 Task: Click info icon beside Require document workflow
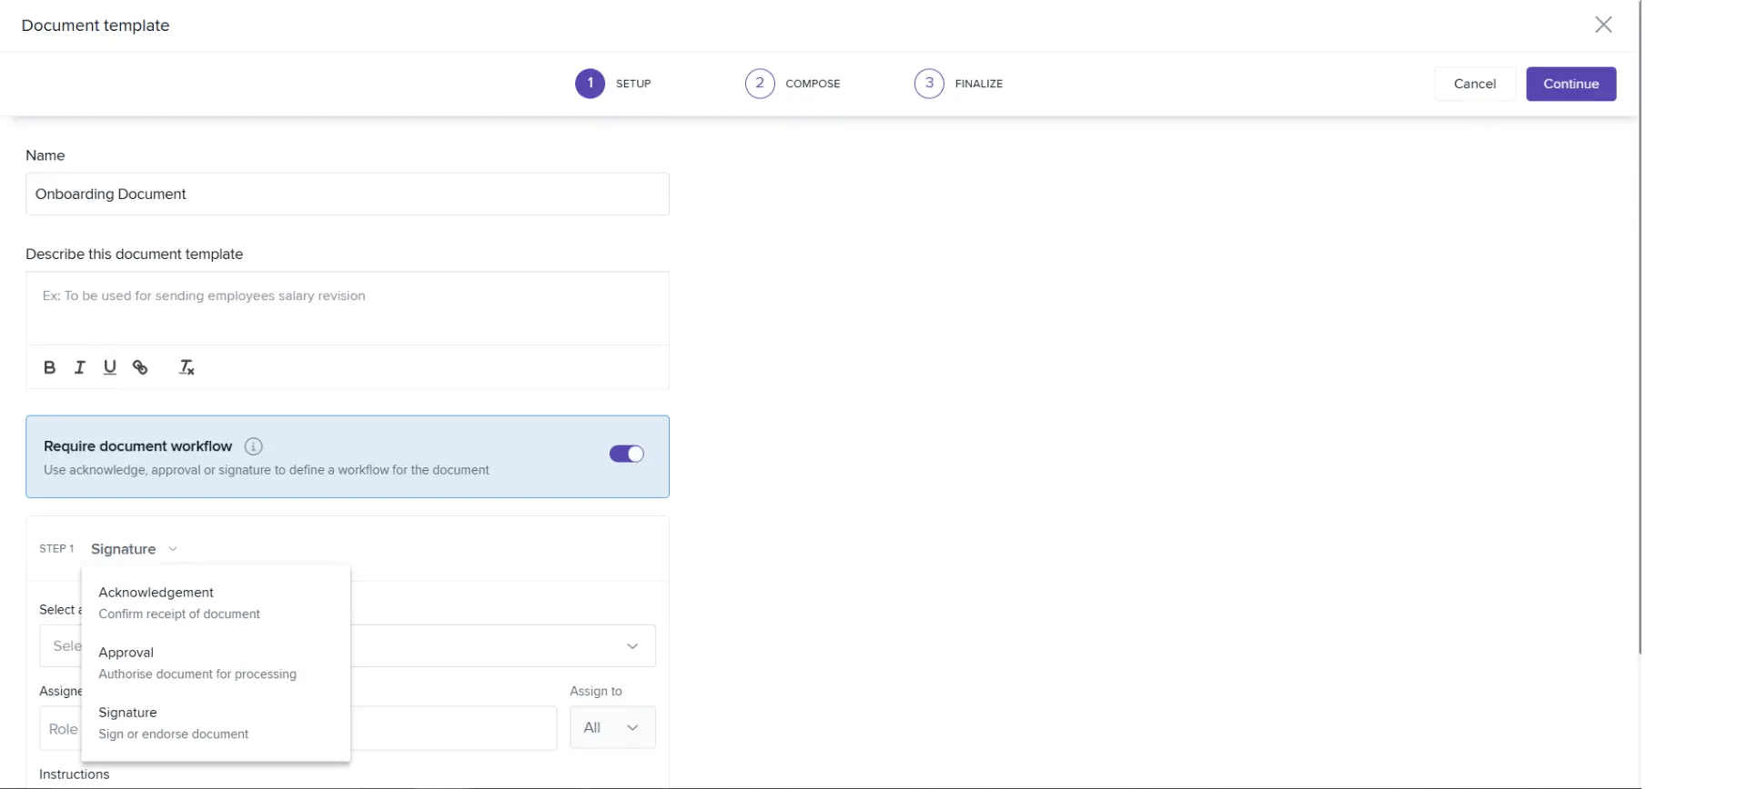[254, 446]
